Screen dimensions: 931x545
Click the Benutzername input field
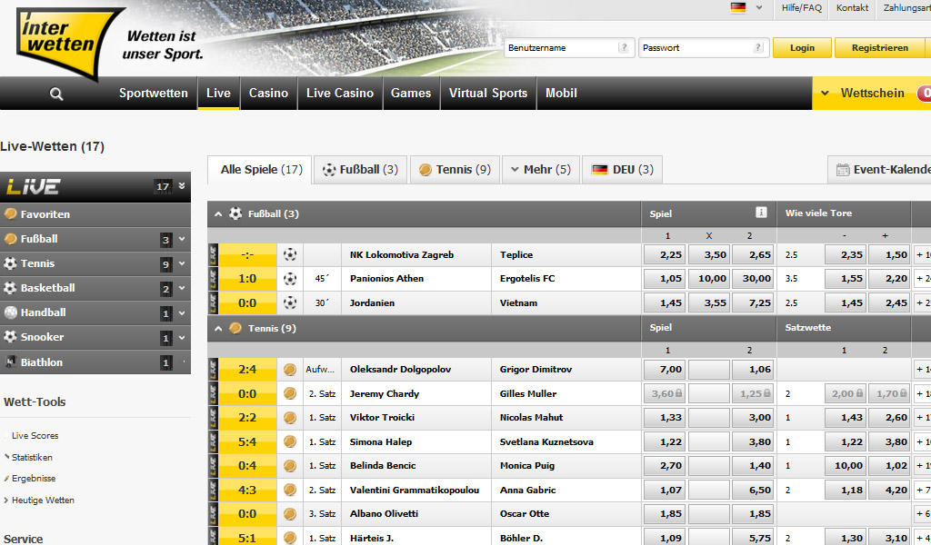tap(568, 47)
